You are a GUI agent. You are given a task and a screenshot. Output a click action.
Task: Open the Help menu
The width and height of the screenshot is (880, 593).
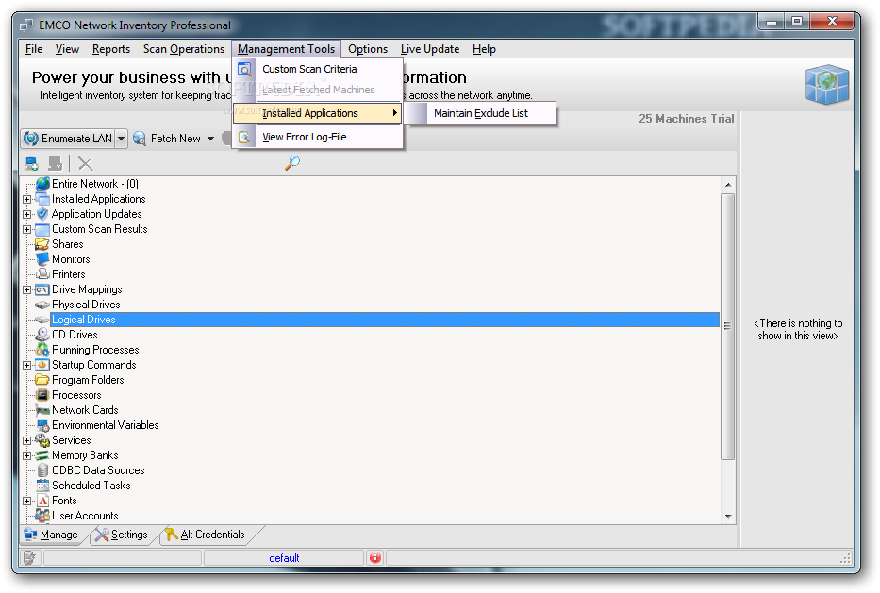pos(484,49)
